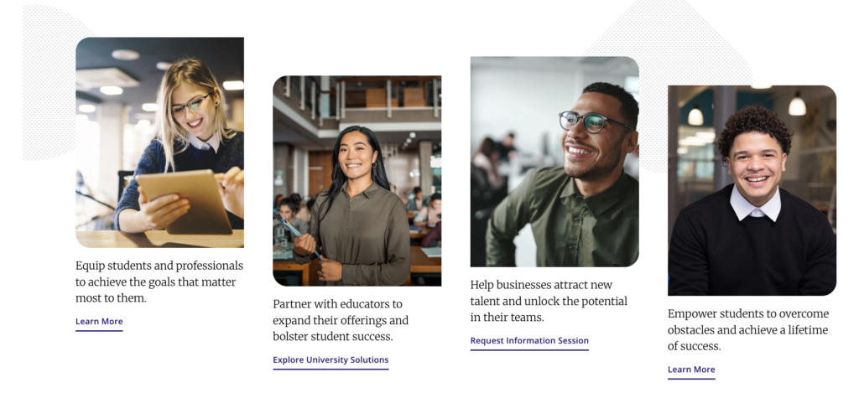859x398 pixels.
Task: Click the 'Empower students to overcome obstacles' text
Action: pos(747,329)
